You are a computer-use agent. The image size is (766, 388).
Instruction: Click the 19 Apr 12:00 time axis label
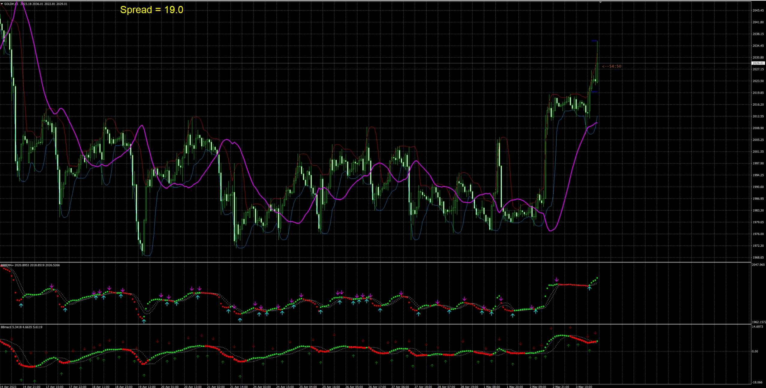(x=147, y=386)
